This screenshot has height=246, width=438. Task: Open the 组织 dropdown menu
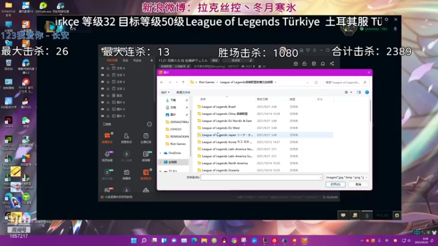[165, 92]
